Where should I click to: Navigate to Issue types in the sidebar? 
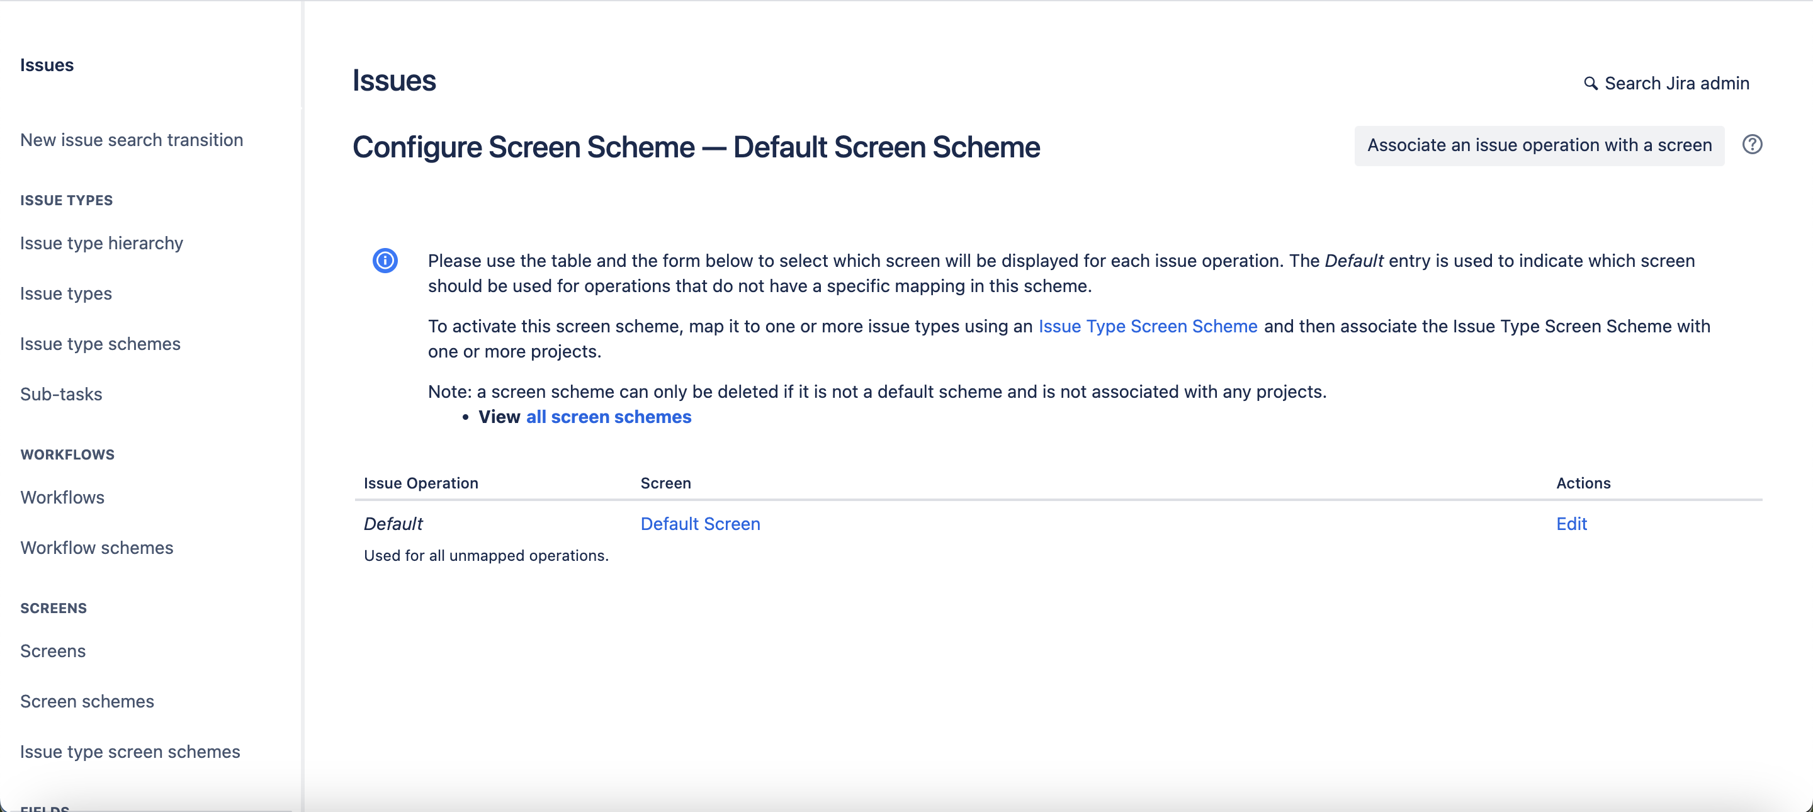(x=65, y=293)
